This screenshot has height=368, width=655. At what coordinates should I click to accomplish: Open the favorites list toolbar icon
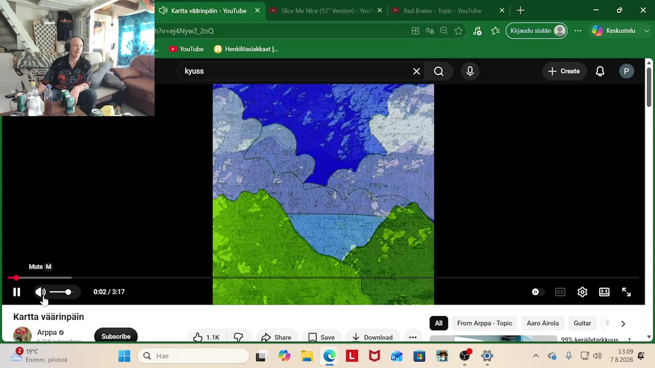click(x=495, y=31)
